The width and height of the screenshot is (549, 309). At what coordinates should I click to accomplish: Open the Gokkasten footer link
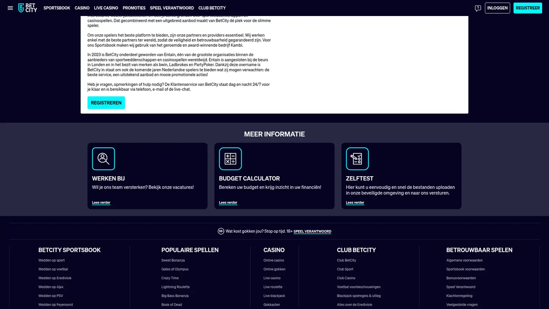(x=272, y=304)
